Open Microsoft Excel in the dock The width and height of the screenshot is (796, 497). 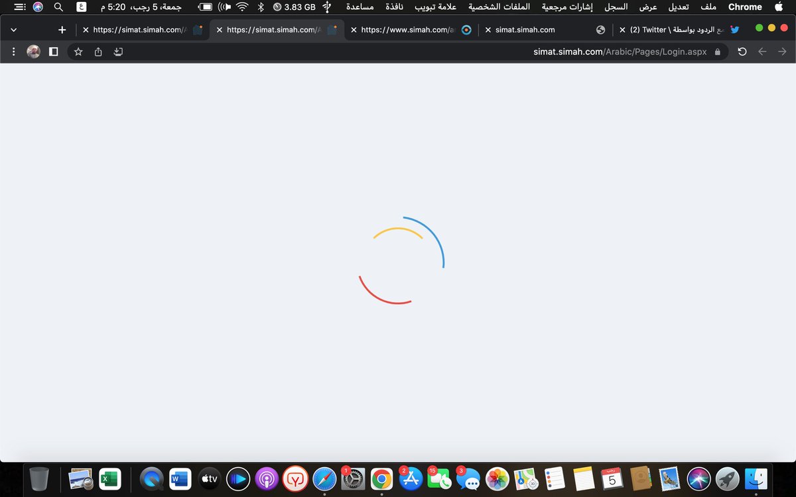[x=109, y=478]
